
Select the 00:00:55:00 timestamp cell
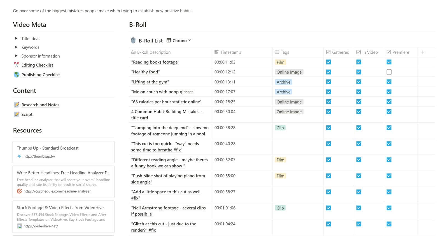coord(242,179)
